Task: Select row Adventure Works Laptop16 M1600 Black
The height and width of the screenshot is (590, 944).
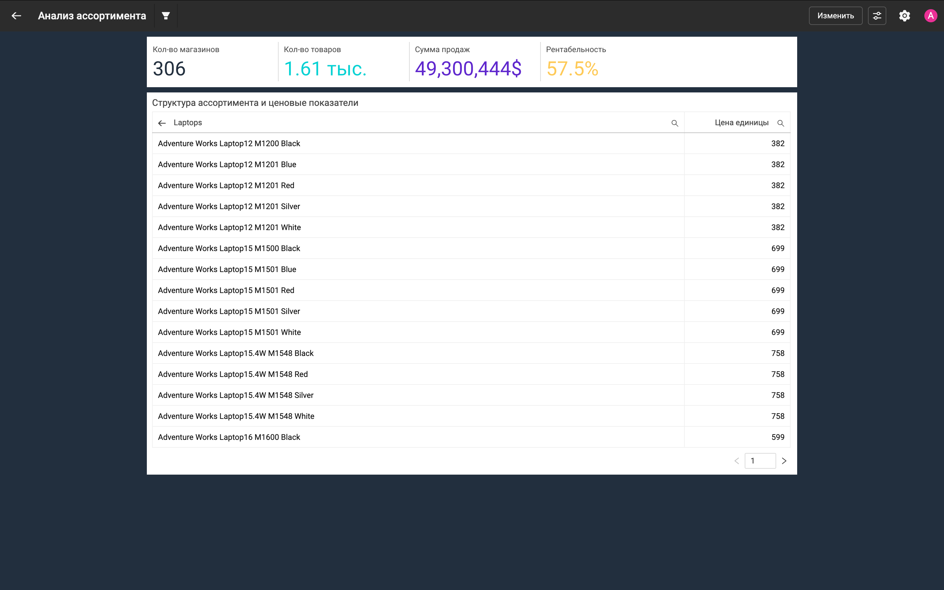Action: [x=471, y=437]
